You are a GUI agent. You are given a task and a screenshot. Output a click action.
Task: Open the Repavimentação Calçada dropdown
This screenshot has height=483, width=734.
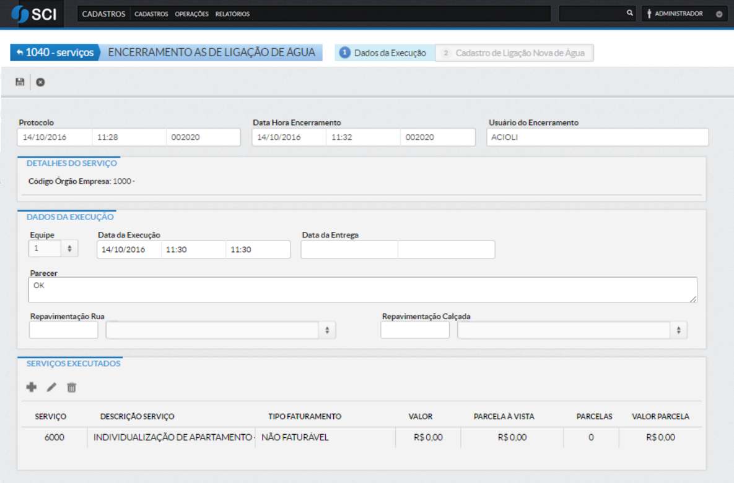(679, 330)
